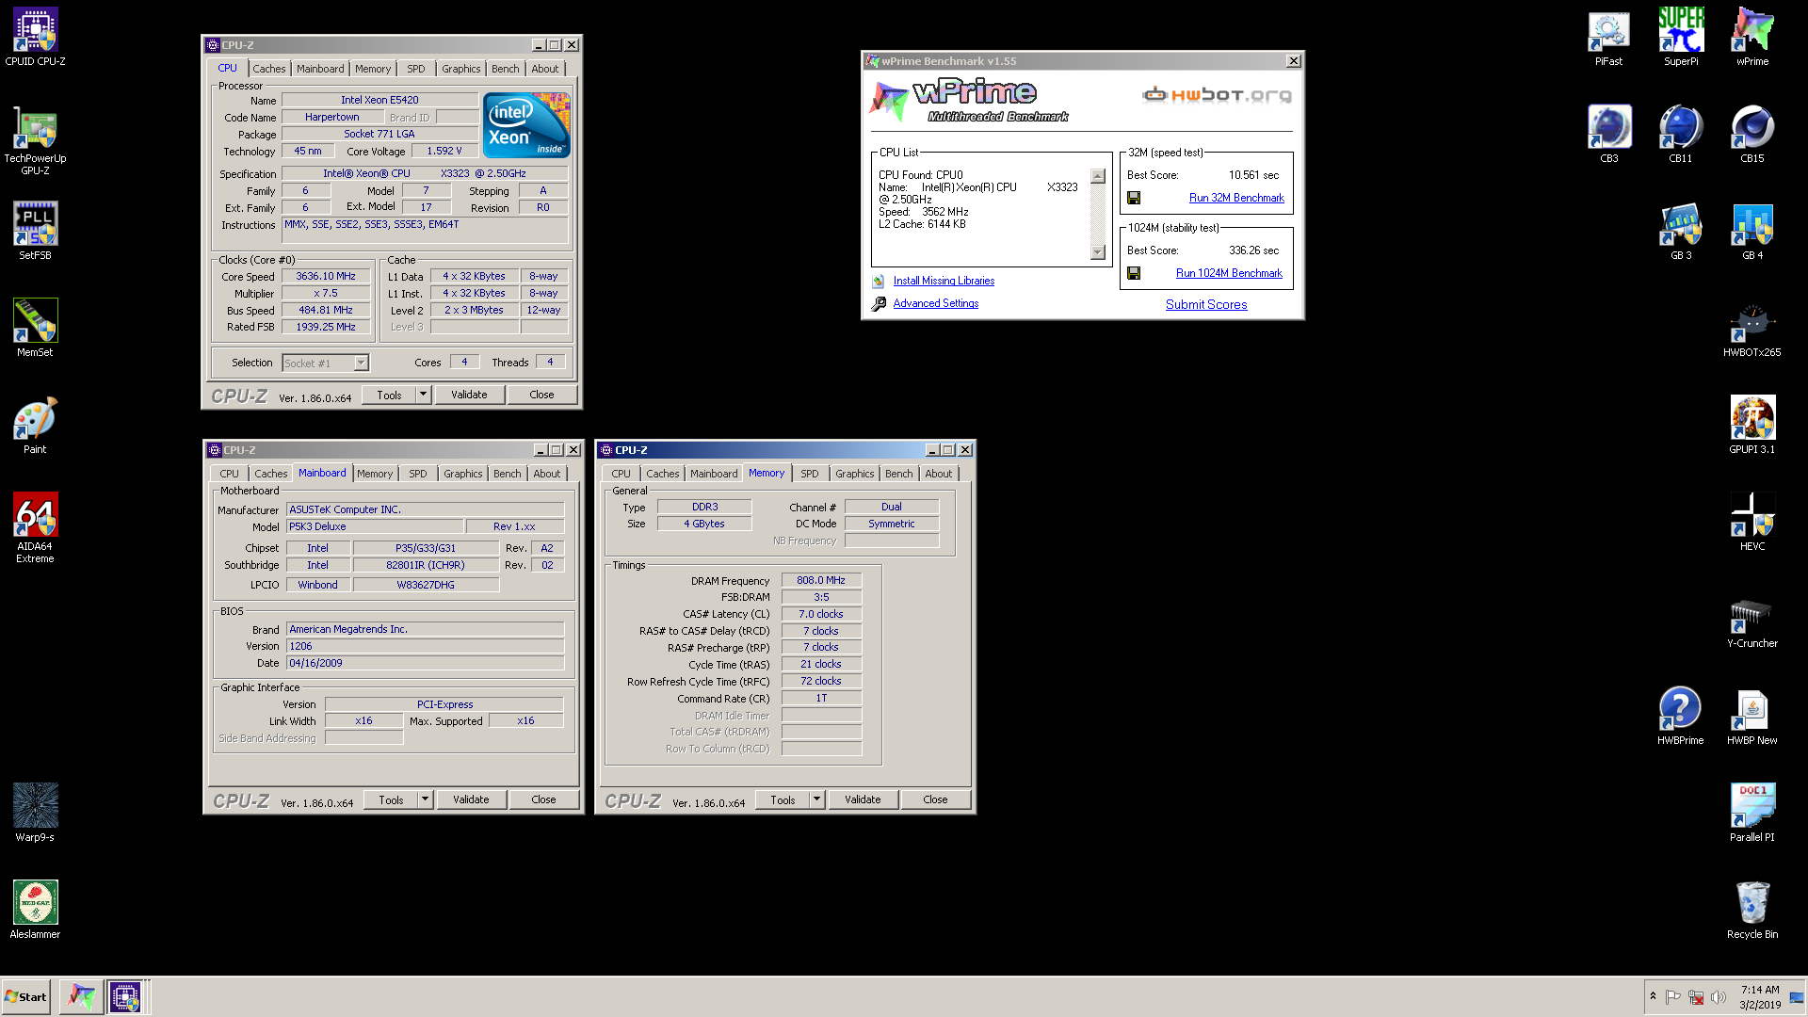Click Validate in Memory CPU-Z window
The width and height of the screenshot is (1808, 1017).
(863, 799)
